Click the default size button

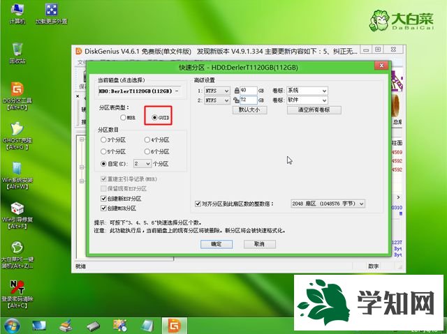point(250,109)
